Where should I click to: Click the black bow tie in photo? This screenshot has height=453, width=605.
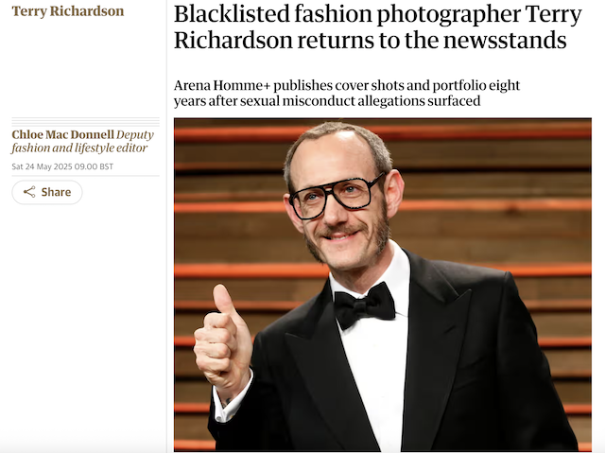[364, 305]
